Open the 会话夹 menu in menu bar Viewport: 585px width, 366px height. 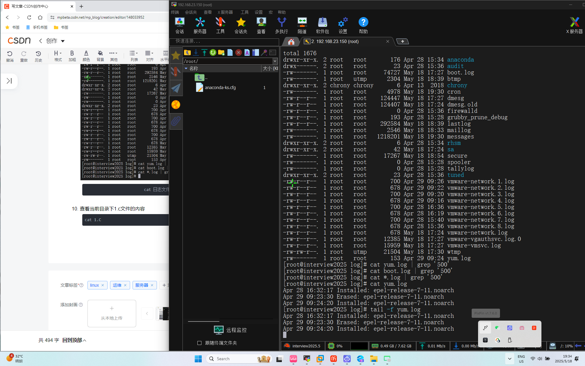[x=191, y=12]
